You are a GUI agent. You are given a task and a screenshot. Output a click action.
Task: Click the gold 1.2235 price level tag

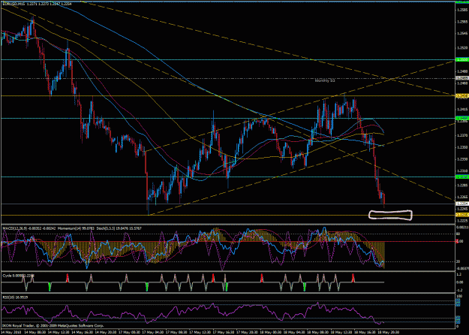(461, 215)
